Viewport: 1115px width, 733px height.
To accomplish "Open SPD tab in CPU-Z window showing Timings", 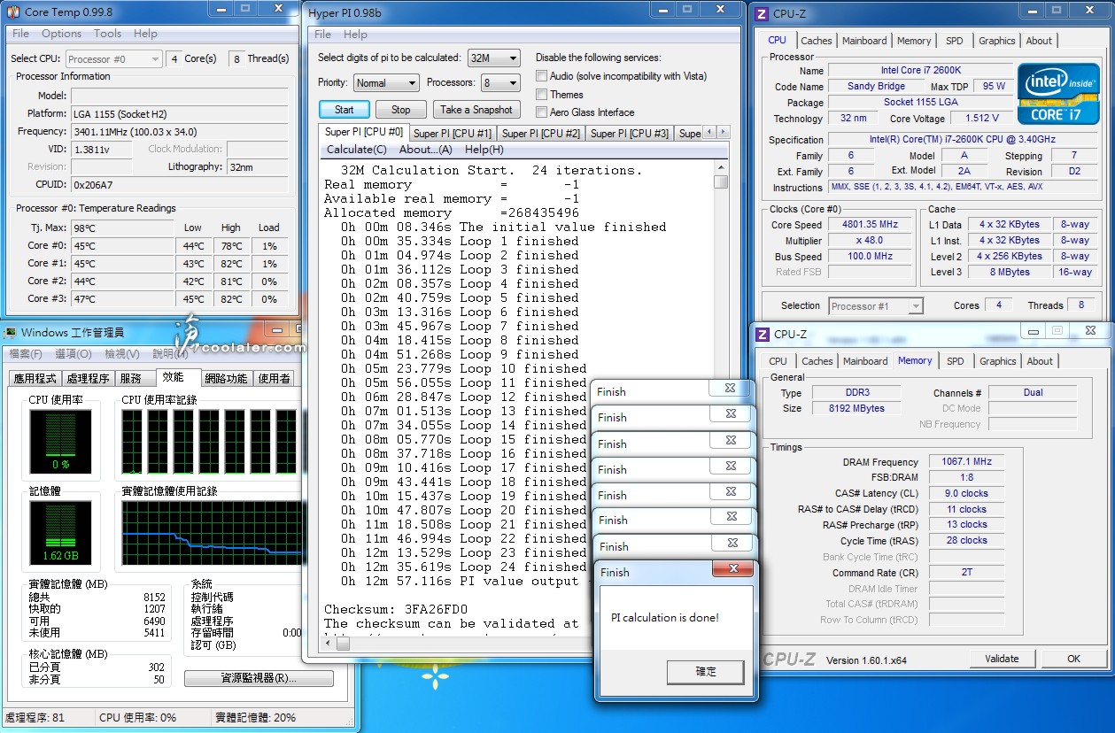I will 956,361.
